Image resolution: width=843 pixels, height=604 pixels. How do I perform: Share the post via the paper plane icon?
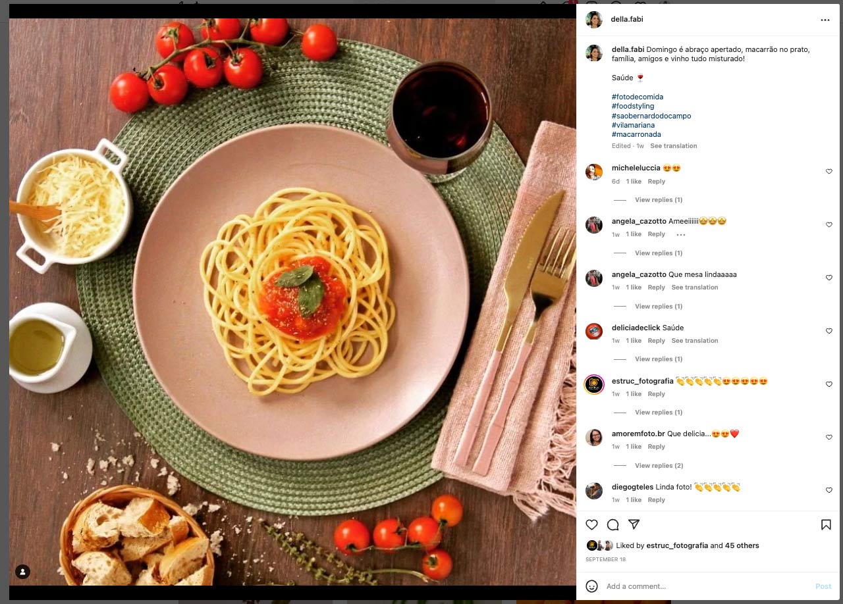pos(634,524)
